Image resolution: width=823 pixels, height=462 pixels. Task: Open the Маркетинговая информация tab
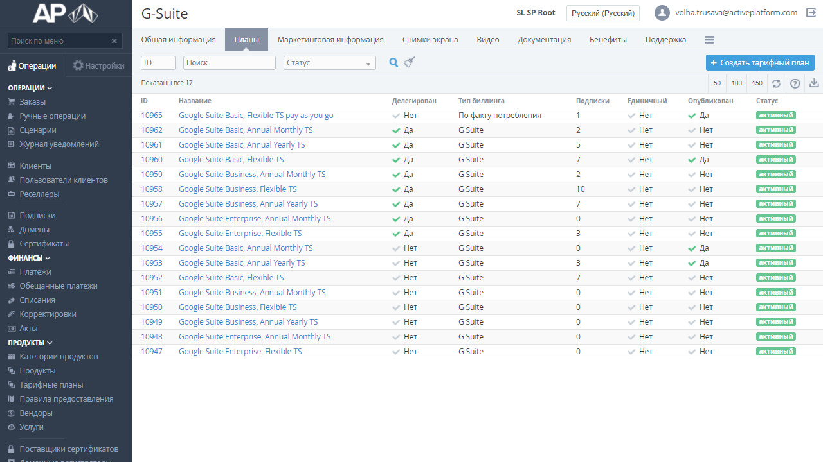[330, 40]
